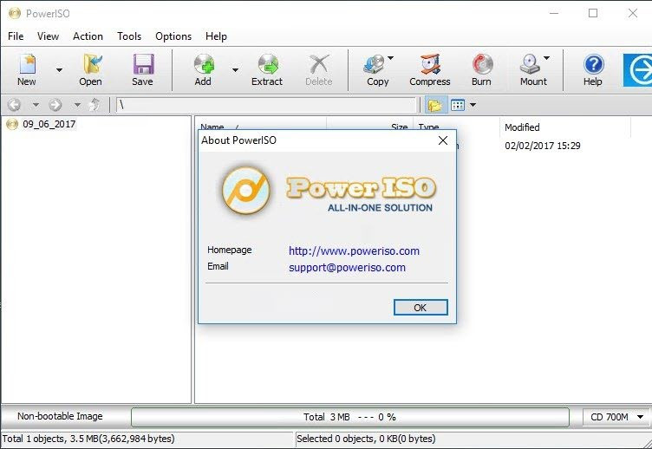
Task: Click the path address field
Action: [266, 105]
